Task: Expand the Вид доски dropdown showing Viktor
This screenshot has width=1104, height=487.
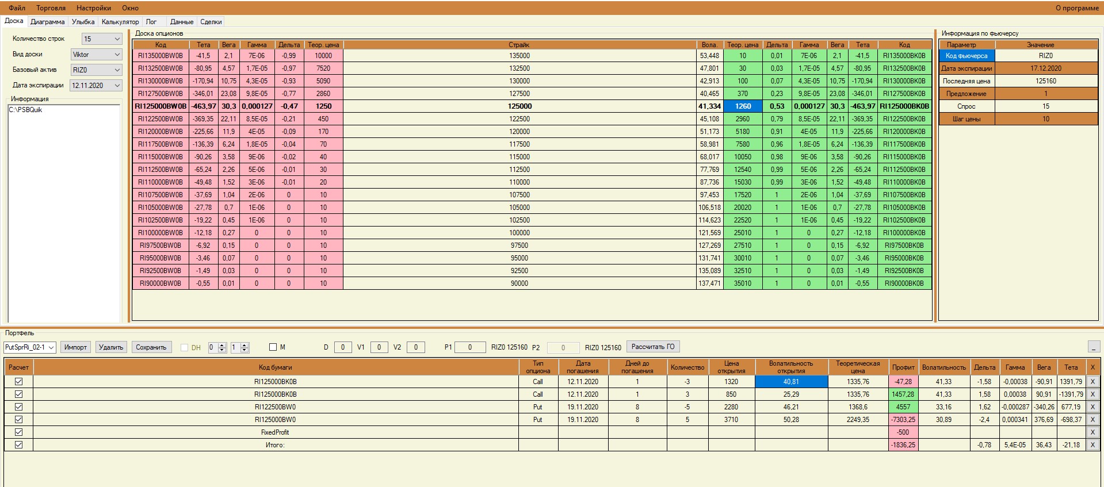Action: pyautogui.click(x=96, y=55)
